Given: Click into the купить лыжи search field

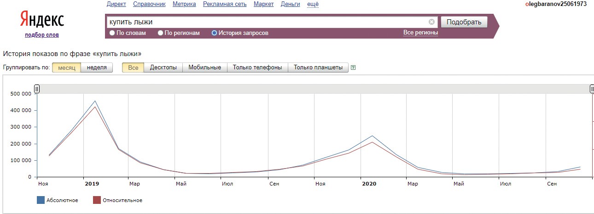Looking at the screenshot, I should [267, 22].
